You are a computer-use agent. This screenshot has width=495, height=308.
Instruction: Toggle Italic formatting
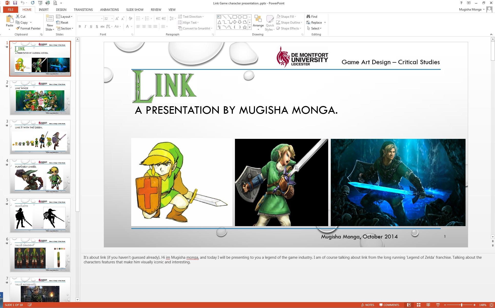pos(85,26)
